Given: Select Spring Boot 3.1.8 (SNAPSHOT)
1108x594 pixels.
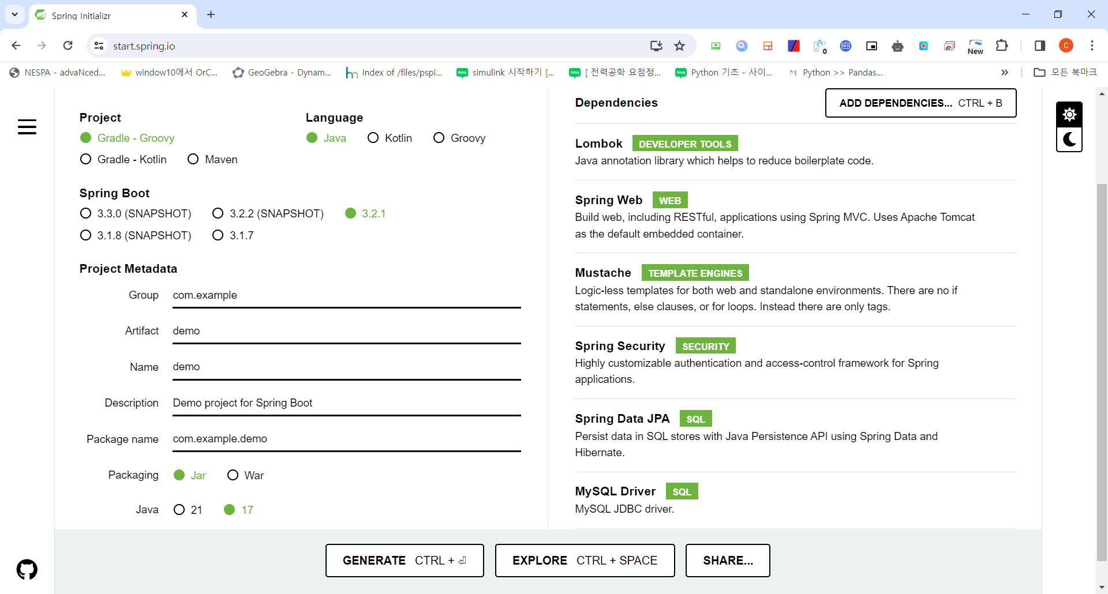Looking at the screenshot, I should coord(136,235).
